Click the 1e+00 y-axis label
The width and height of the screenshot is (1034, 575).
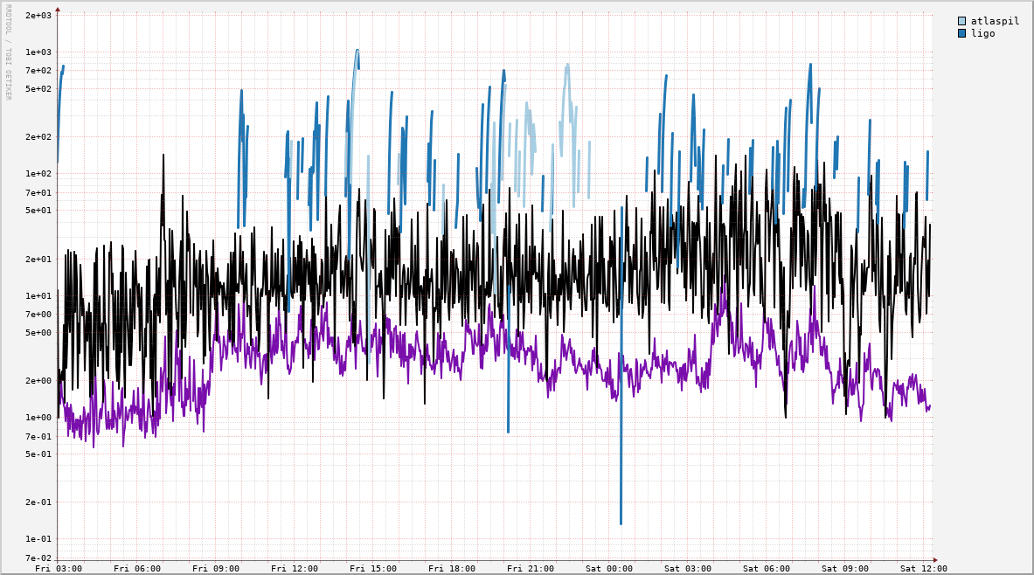[38, 418]
